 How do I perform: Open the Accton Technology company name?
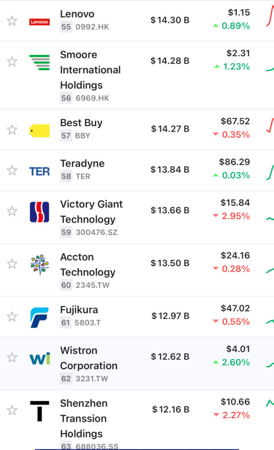(x=88, y=265)
